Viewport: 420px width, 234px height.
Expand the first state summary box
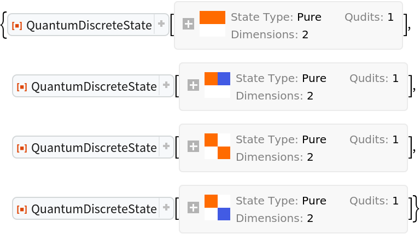click(x=188, y=24)
